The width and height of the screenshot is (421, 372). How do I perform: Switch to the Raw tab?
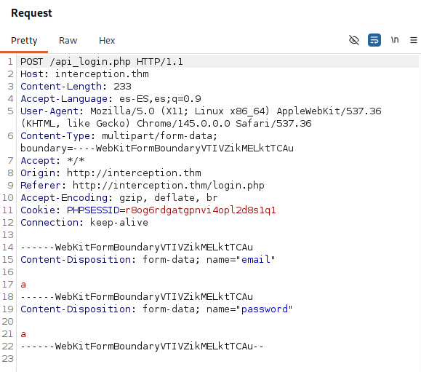68,41
